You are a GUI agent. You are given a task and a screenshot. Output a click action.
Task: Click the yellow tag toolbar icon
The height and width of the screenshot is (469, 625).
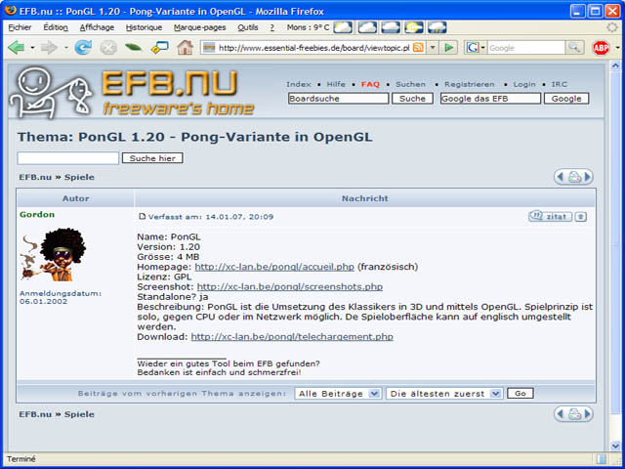pos(159,48)
